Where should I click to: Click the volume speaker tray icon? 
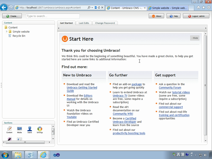click(x=206, y=155)
